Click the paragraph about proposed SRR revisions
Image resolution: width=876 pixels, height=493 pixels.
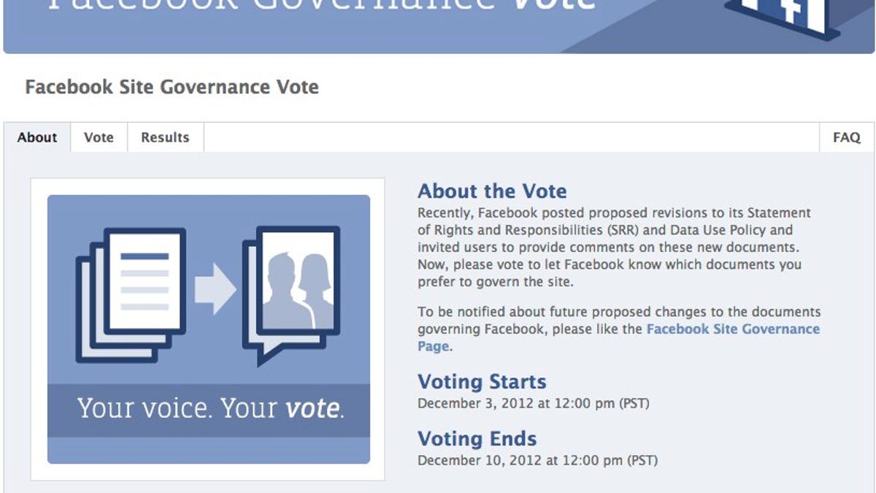pyautogui.click(x=613, y=248)
